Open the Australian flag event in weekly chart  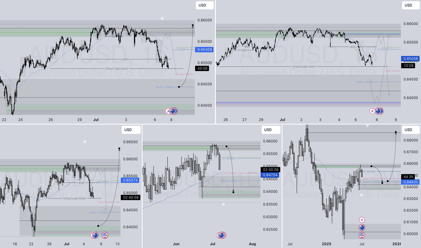coord(362,228)
